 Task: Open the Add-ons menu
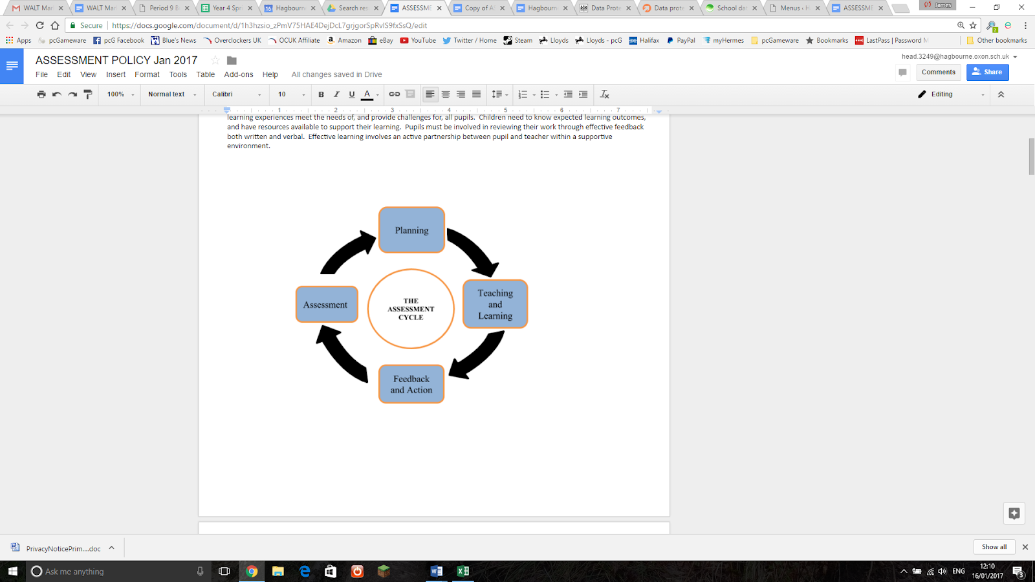coord(238,74)
